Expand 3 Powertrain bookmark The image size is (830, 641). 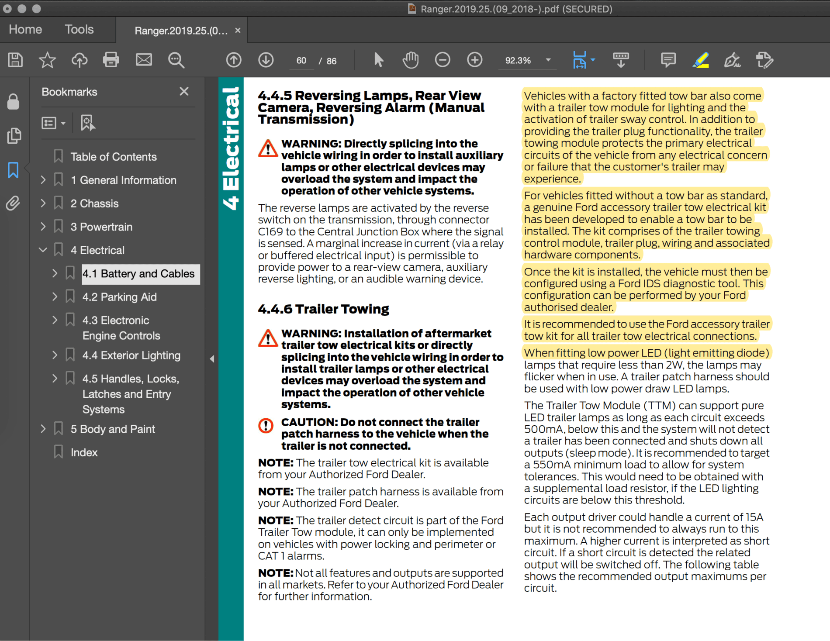pyautogui.click(x=43, y=226)
